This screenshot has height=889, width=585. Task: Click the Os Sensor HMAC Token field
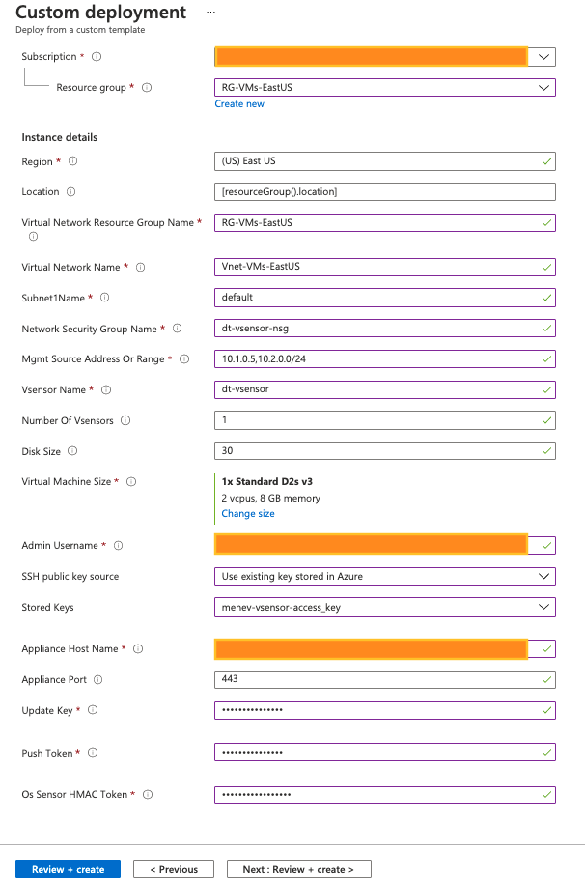(x=385, y=795)
